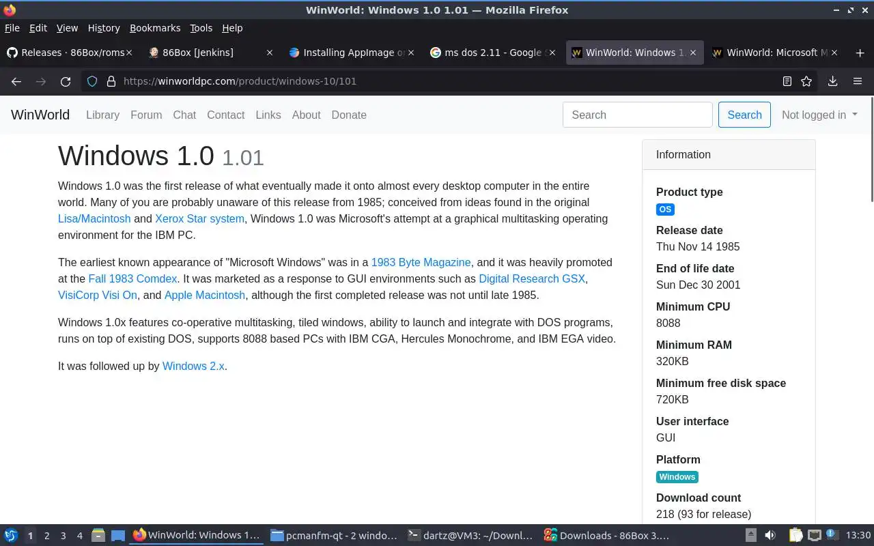Close the Installing AppImage tab
Screen dimensions: 874x546
[410, 53]
